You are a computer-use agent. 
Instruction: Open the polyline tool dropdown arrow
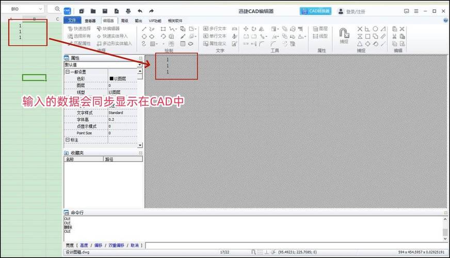pos(175,29)
